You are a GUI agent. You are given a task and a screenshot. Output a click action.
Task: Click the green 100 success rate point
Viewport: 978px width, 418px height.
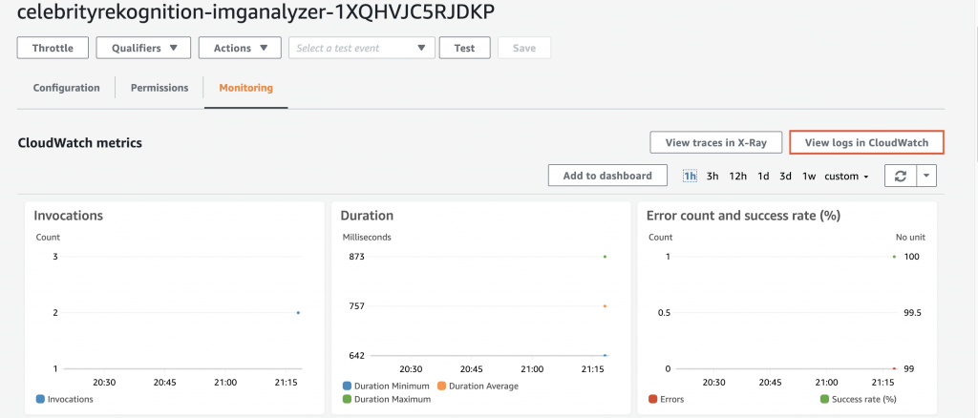[894, 257]
